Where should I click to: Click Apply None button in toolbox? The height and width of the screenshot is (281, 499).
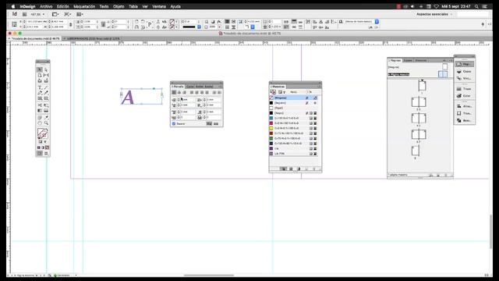(47, 148)
